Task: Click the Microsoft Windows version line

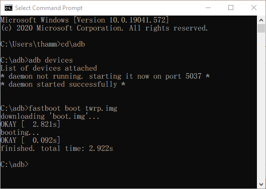Action: point(84,20)
